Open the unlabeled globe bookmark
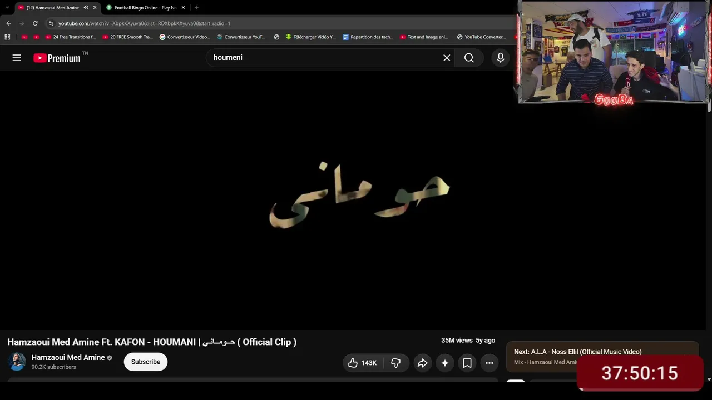Viewport: 712px width, 400px height. 276,37
